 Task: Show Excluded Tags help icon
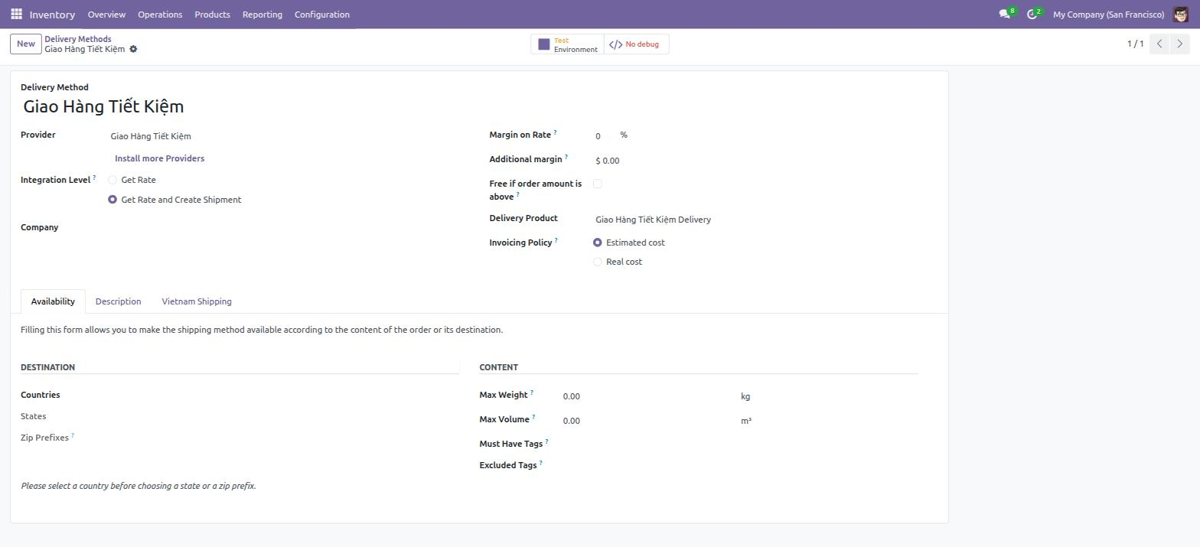pyautogui.click(x=540, y=463)
